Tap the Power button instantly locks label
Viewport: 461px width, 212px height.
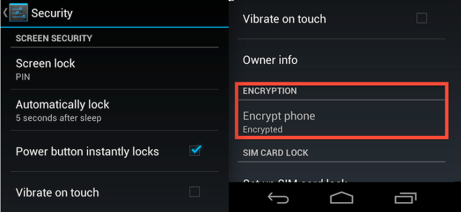(87, 151)
